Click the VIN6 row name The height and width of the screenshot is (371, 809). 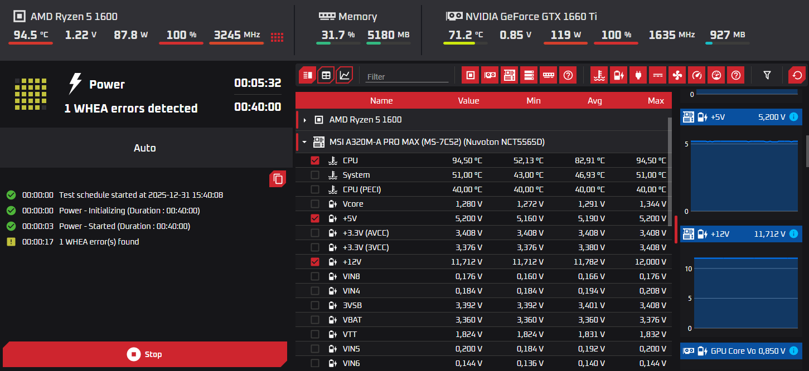coord(351,363)
